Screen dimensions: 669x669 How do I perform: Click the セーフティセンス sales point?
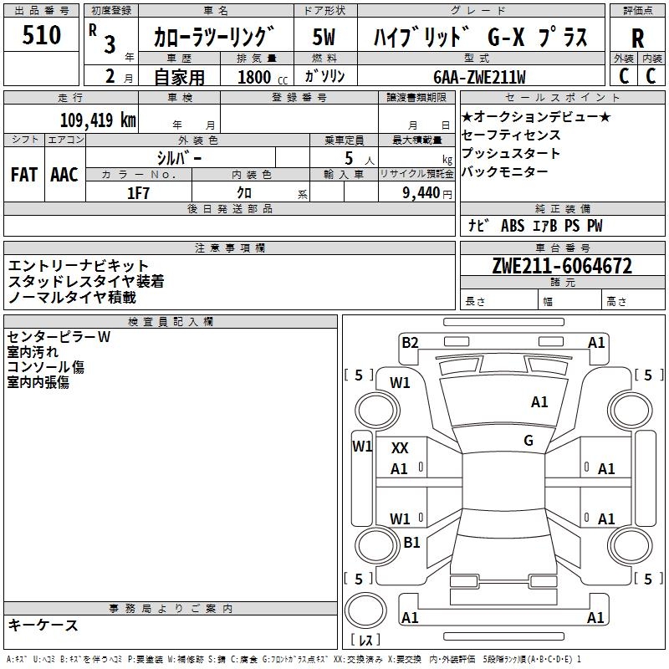pyautogui.click(x=511, y=135)
